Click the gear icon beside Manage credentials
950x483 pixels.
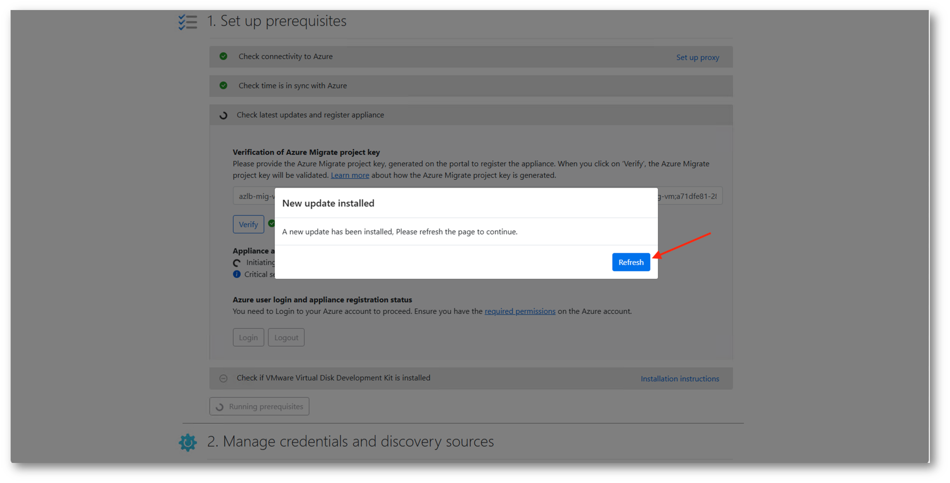click(188, 442)
